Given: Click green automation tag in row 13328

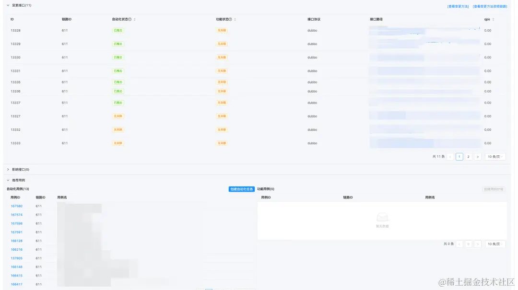Looking at the screenshot, I should coord(118,30).
